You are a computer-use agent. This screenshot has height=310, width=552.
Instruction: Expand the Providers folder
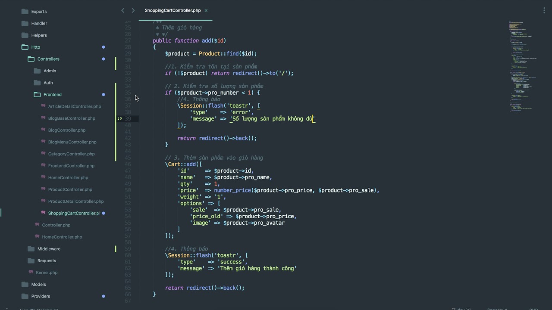tap(25, 296)
